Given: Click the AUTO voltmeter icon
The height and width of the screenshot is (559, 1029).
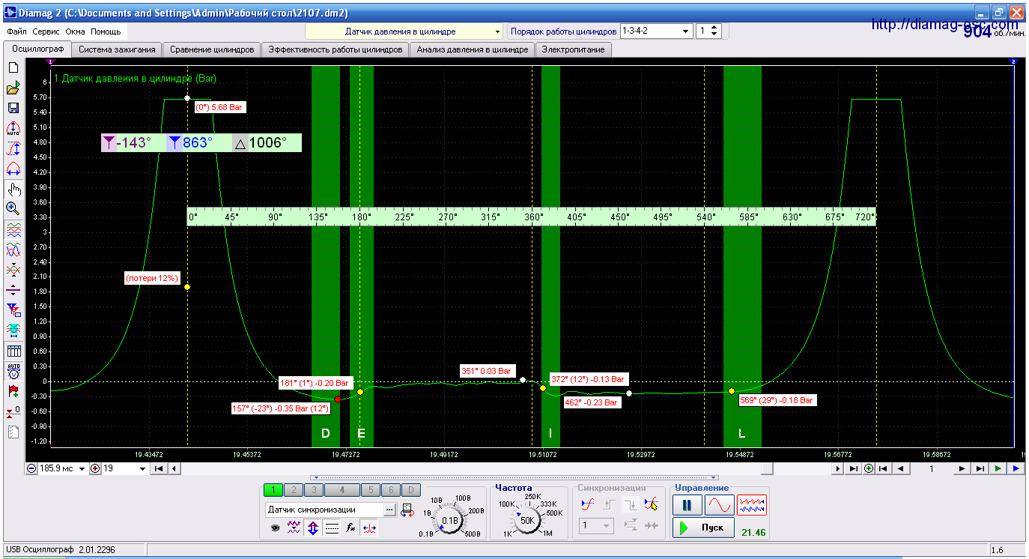Looking at the screenshot, I should pyautogui.click(x=13, y=371).
